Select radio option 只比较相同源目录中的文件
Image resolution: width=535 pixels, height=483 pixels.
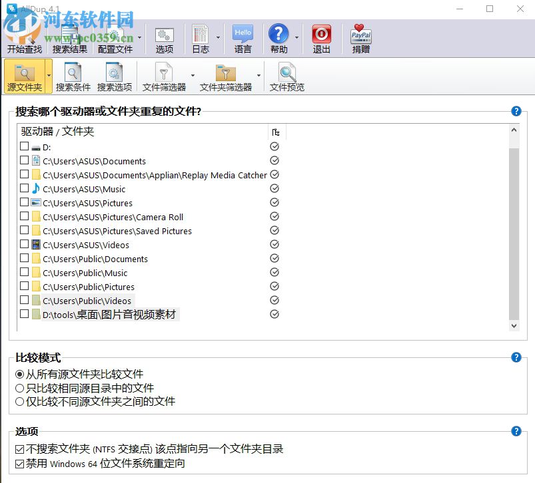(19, 389)
